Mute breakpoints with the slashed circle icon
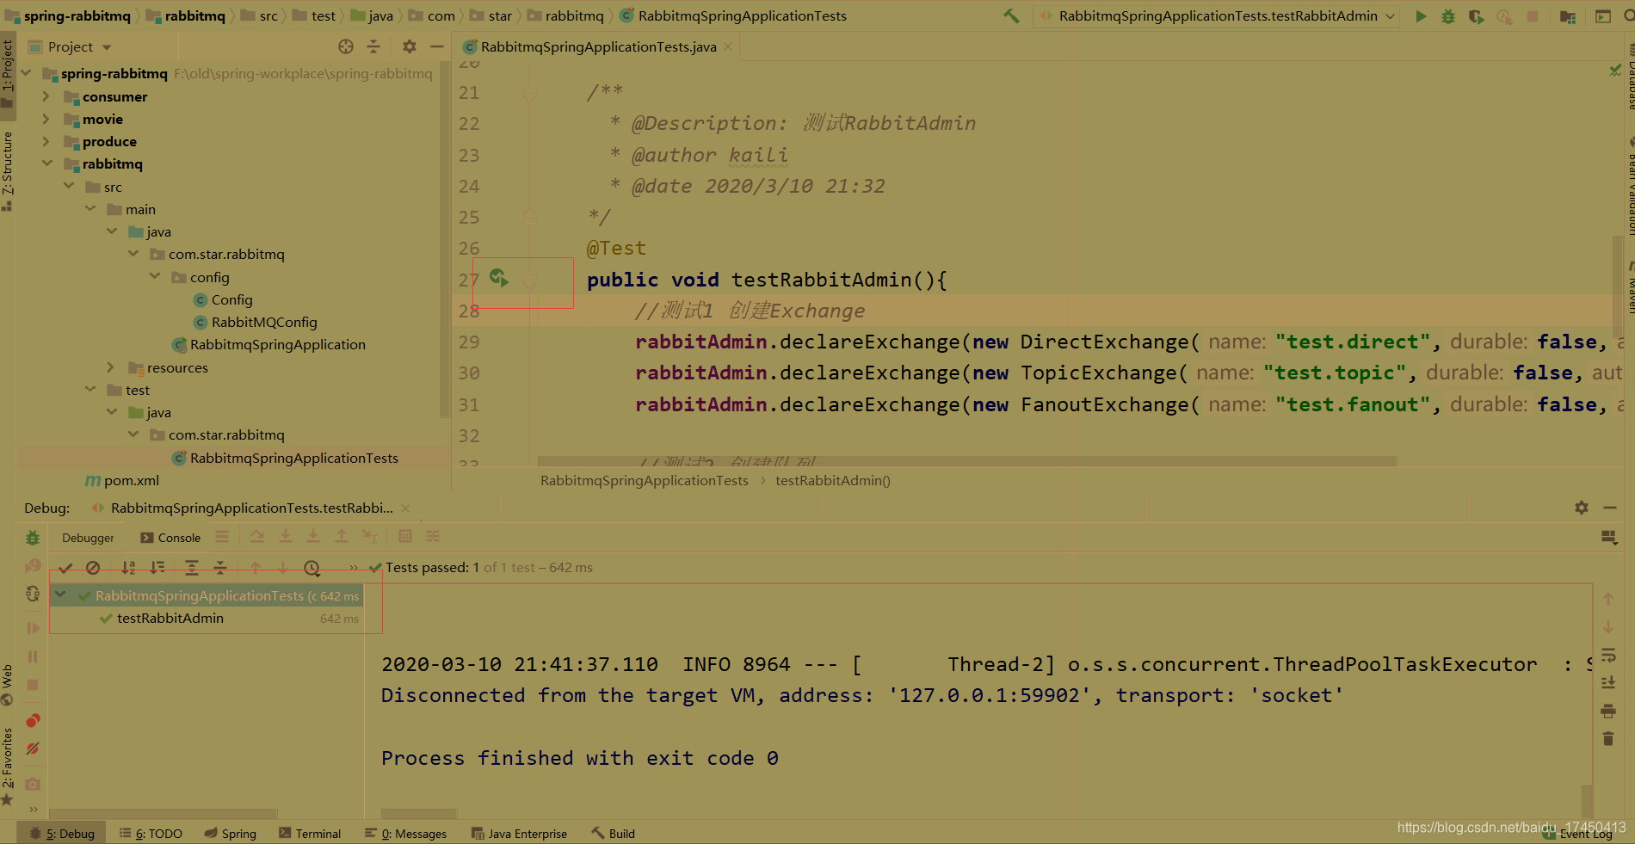 pos(33,749)
